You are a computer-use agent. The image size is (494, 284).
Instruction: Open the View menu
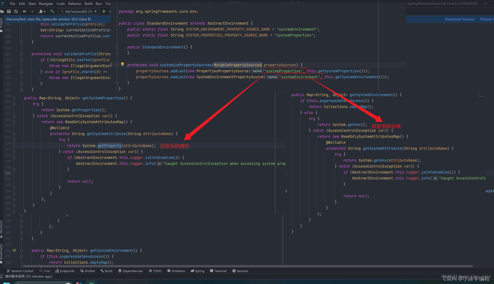click(32, 4)
